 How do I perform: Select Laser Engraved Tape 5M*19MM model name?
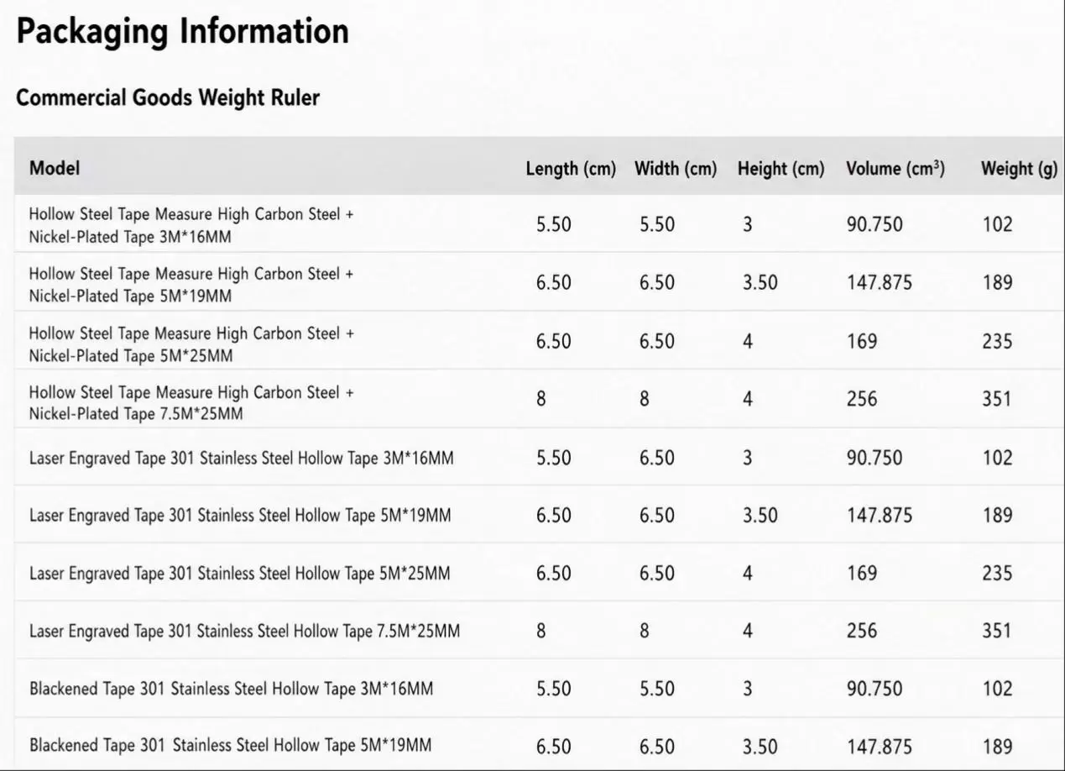click(x=240, y=516)
